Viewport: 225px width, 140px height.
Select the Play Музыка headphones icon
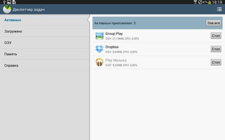tap(99, 62)
